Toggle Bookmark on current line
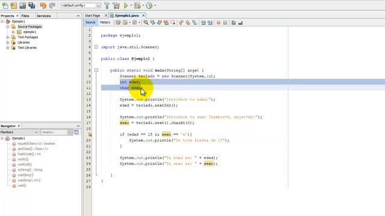 195,23
